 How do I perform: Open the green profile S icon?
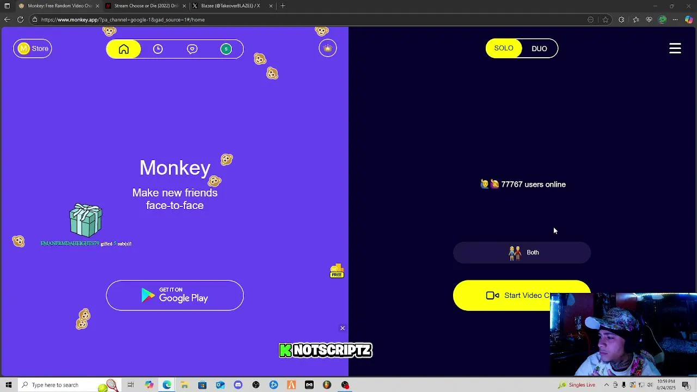pyautogui.click(x=226, y=49)
